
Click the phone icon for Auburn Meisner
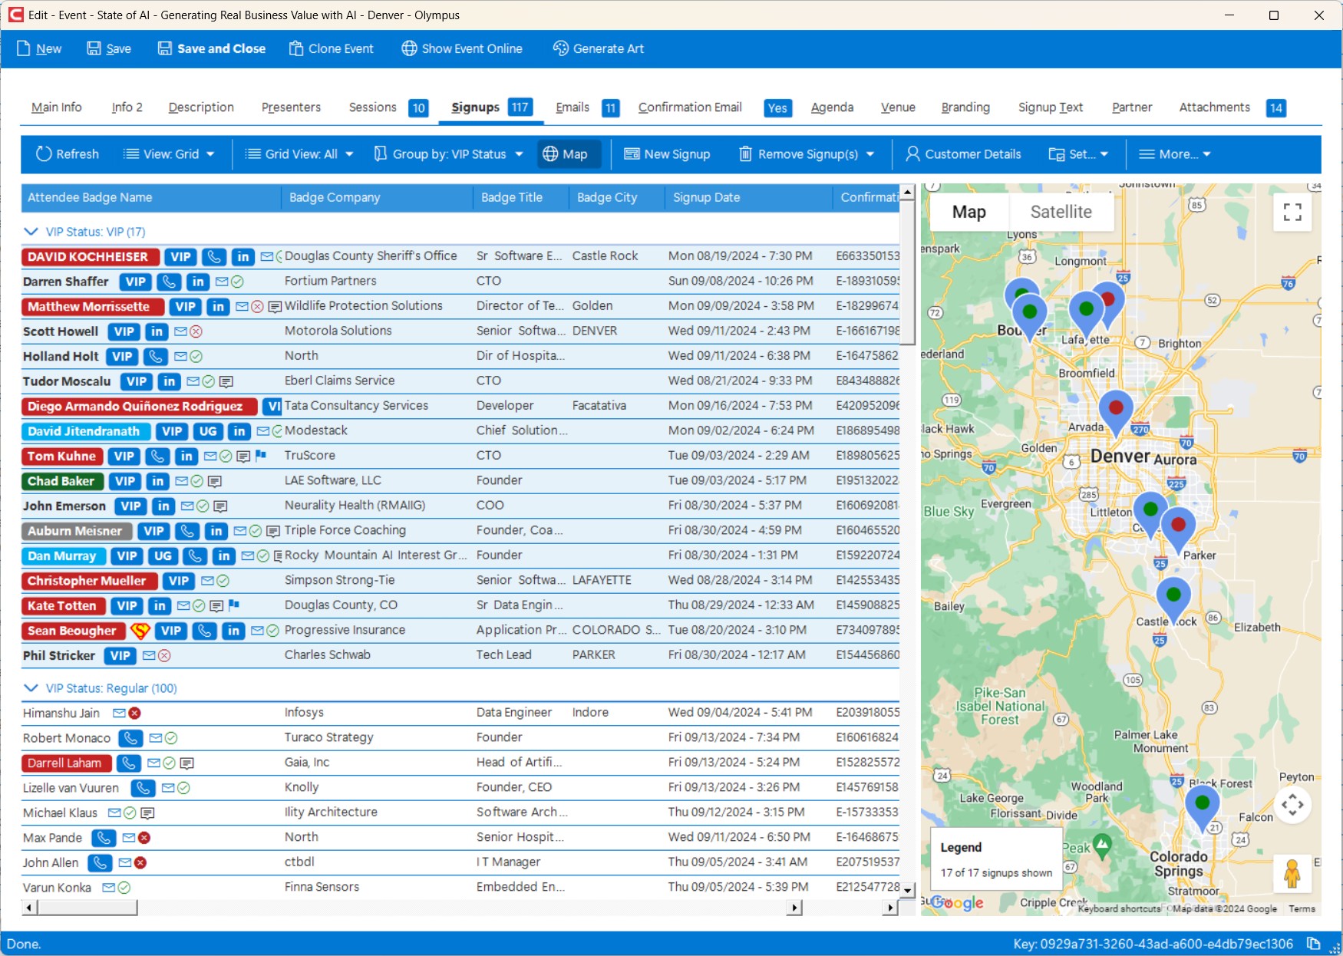187,531
